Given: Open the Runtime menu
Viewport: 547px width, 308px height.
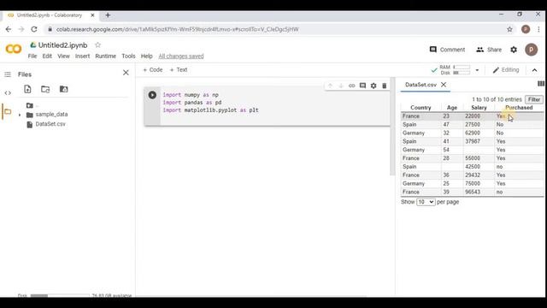Looking at the screenshot, I should tap(106, 56).
